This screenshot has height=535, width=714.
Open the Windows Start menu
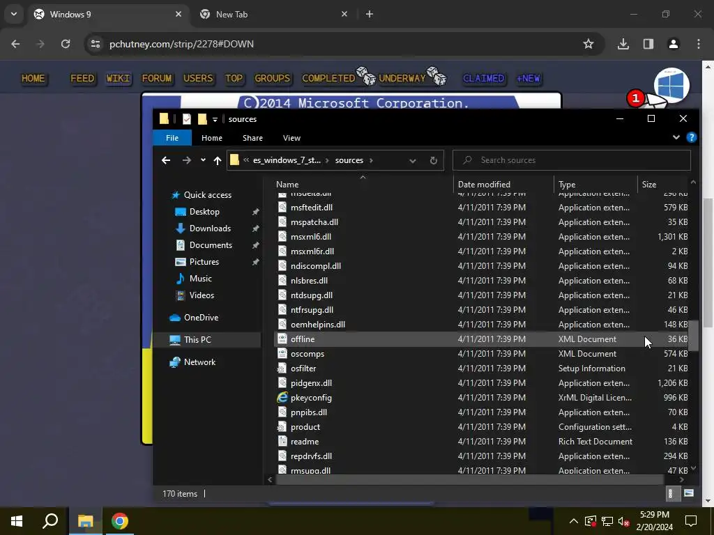(17, 521)
